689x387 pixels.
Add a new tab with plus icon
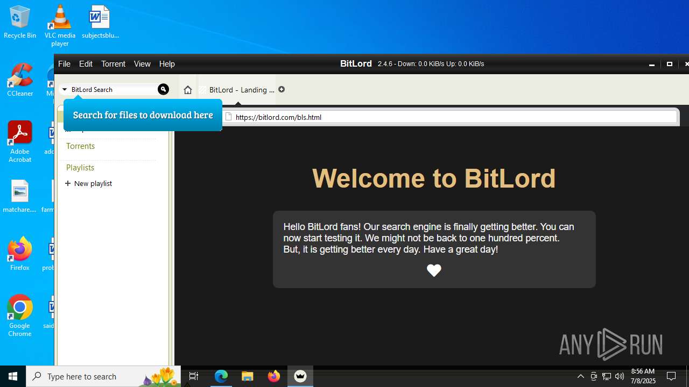(282, 89)
